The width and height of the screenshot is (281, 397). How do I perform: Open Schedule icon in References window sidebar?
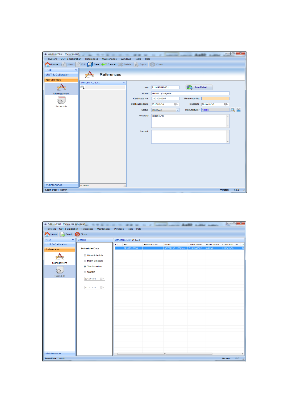pyautogui.click(x=61, y=101)
